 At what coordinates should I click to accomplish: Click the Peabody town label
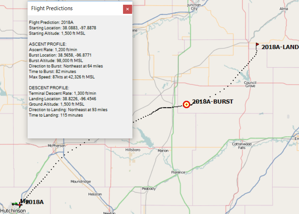tap(148, 189)
